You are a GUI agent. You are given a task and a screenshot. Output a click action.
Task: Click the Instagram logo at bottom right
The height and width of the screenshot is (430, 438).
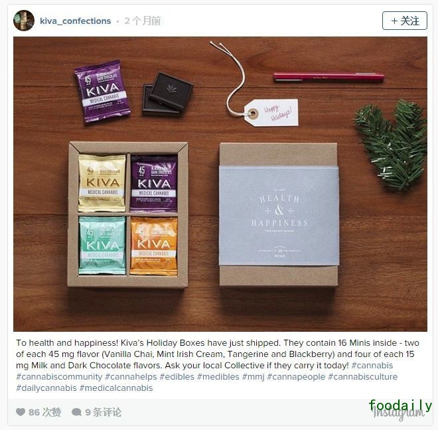point(399,413)
